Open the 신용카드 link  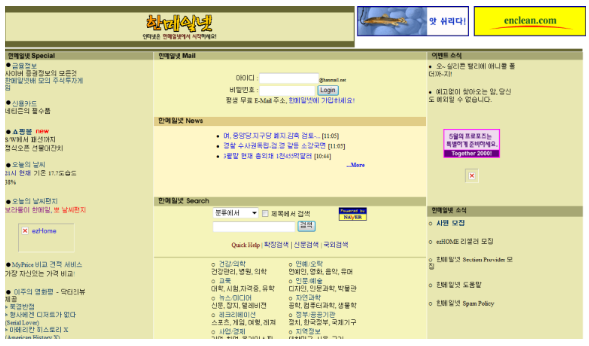[24, 103]
